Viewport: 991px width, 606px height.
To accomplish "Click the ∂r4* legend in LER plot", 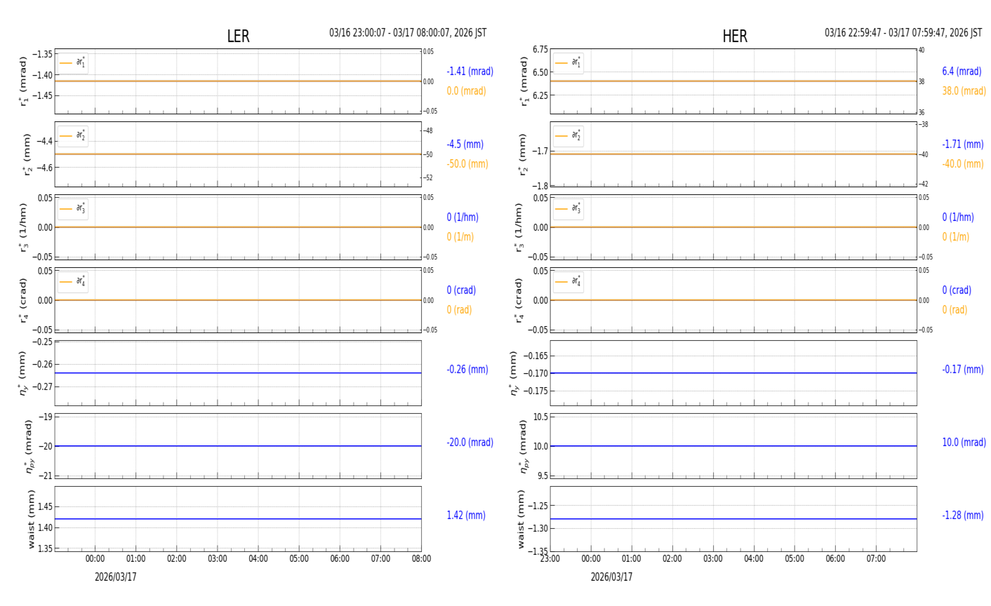I will coord(73,282).
